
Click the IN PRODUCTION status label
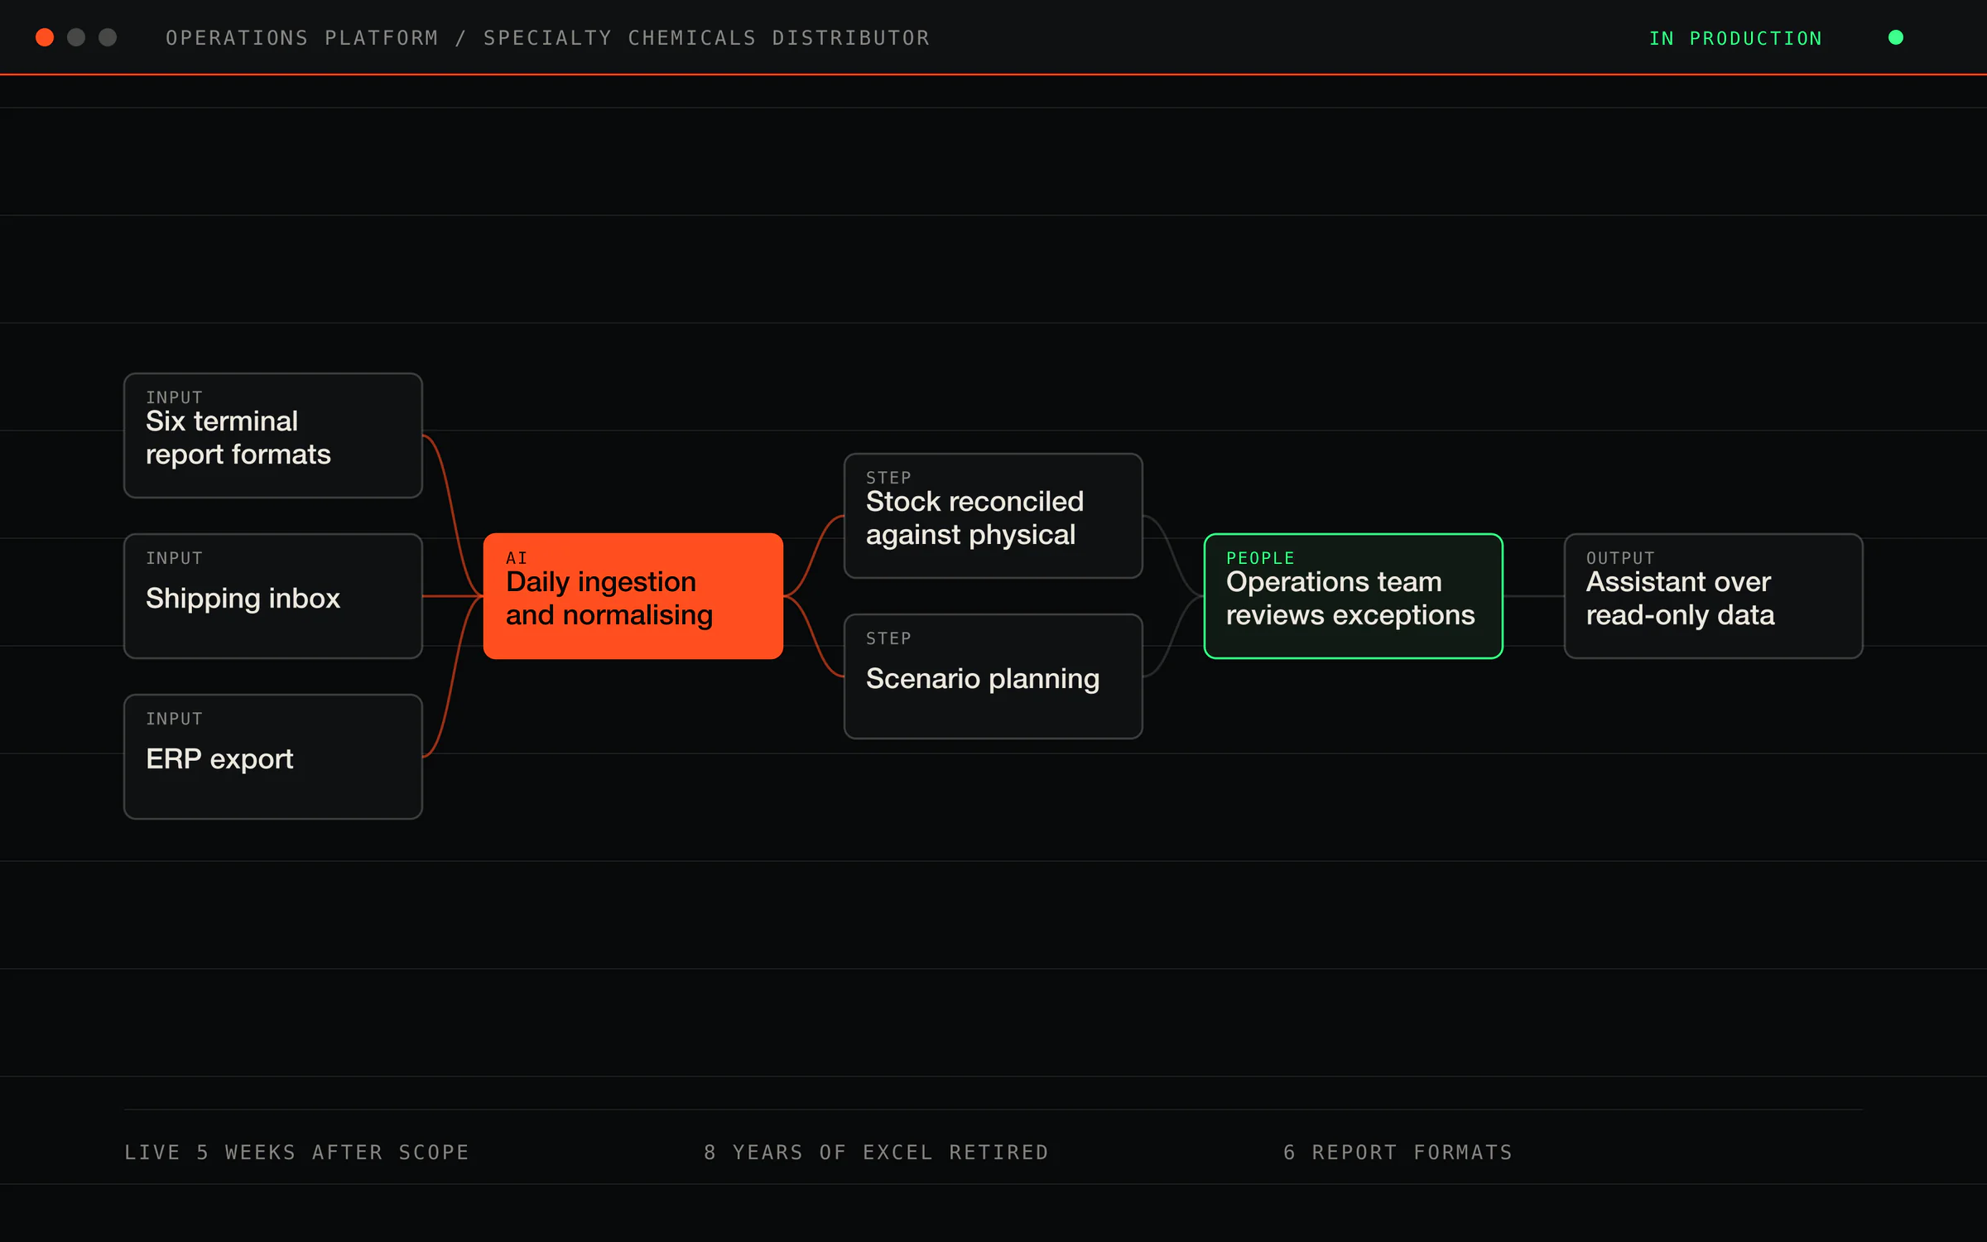(x=1735, y=38)
